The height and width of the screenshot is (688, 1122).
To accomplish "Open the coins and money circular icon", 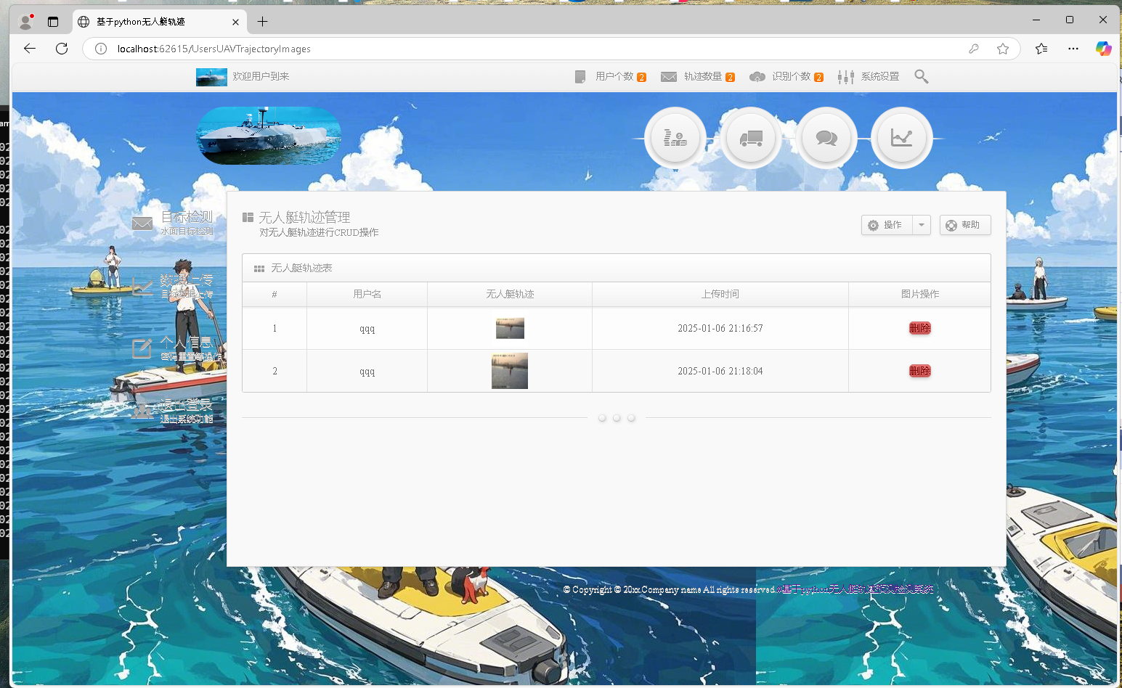I will point(675,138).
